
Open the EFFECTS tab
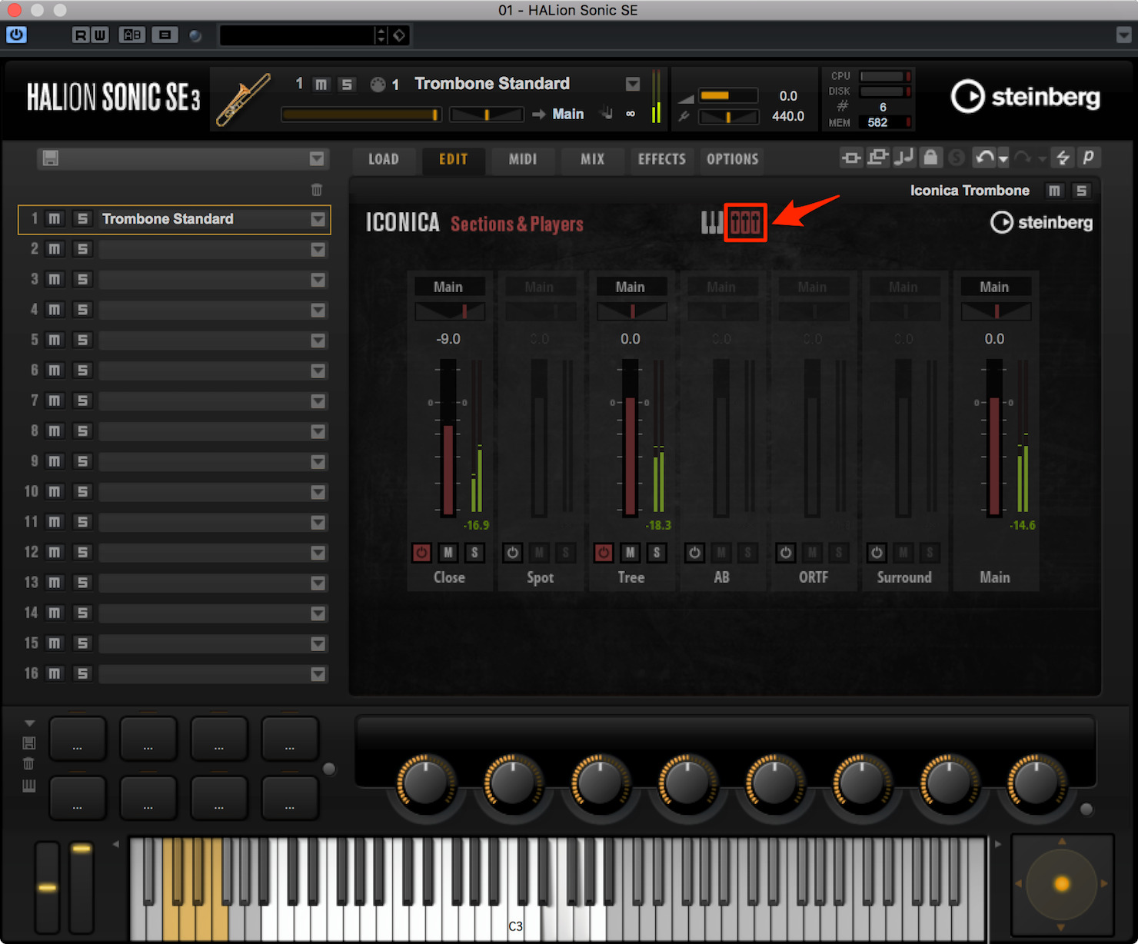[662, 159]
